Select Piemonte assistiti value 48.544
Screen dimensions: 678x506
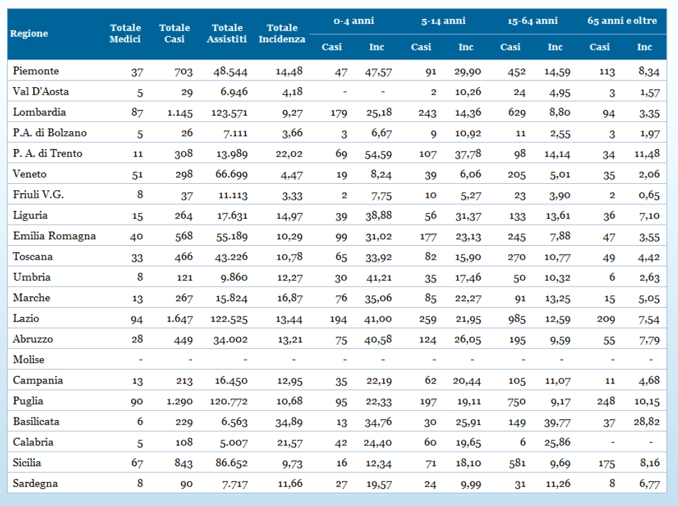[x=230, y=72]
